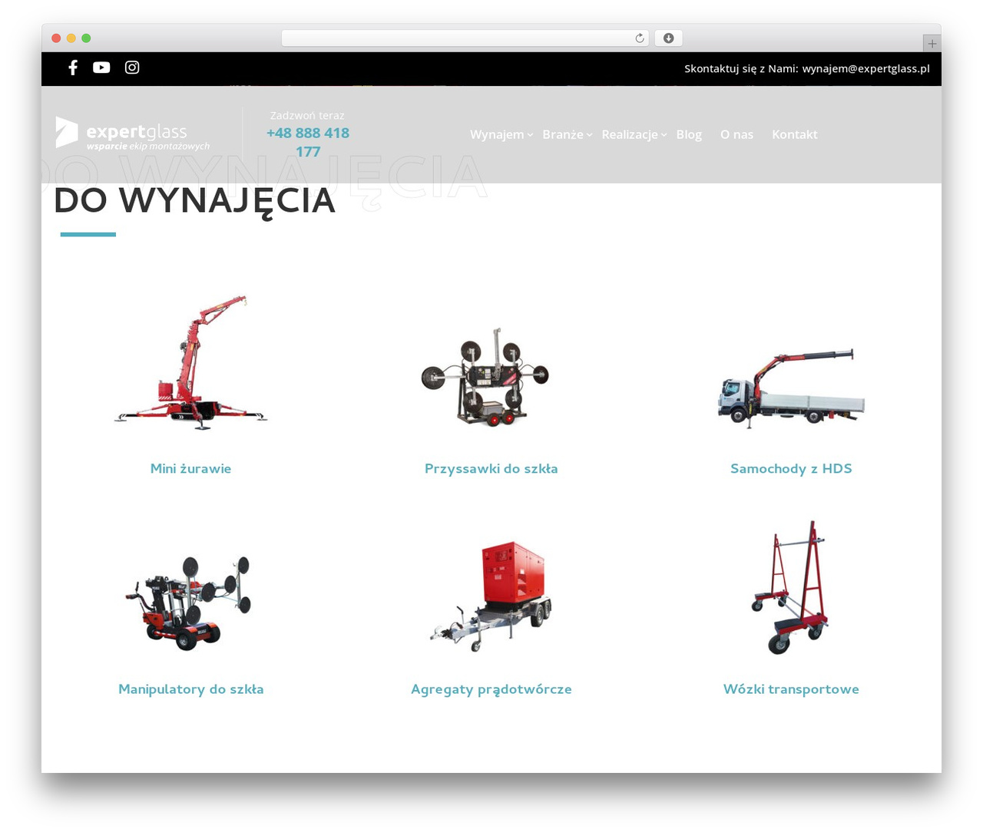Open the Agregaty prądotwórcze link
This screenshot has height=832, width=983.
pos(491,689)
